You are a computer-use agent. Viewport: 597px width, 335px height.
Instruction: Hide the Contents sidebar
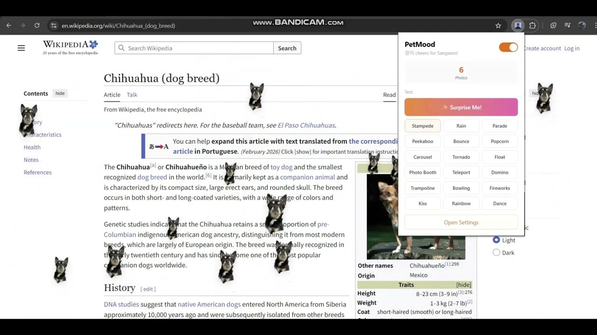pos(60,94)
